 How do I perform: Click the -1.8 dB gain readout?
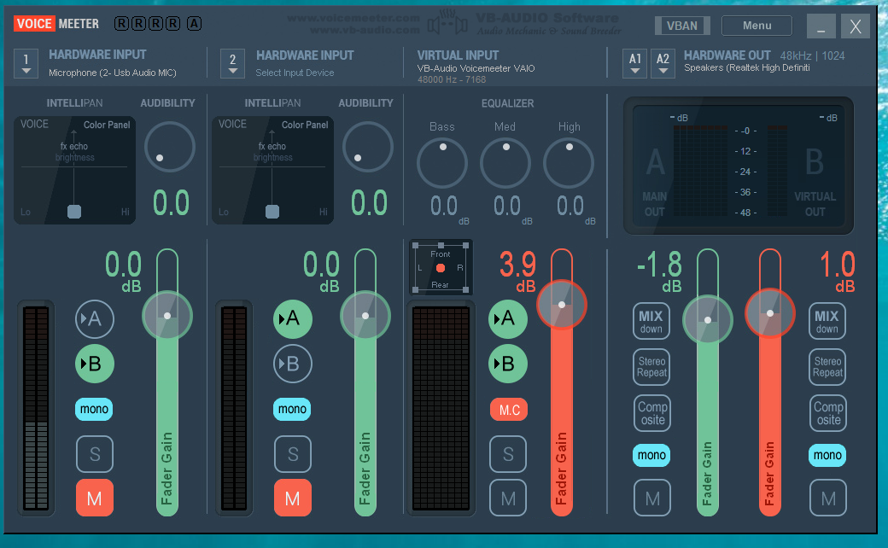pyautogui.click(x=660, y=271)
